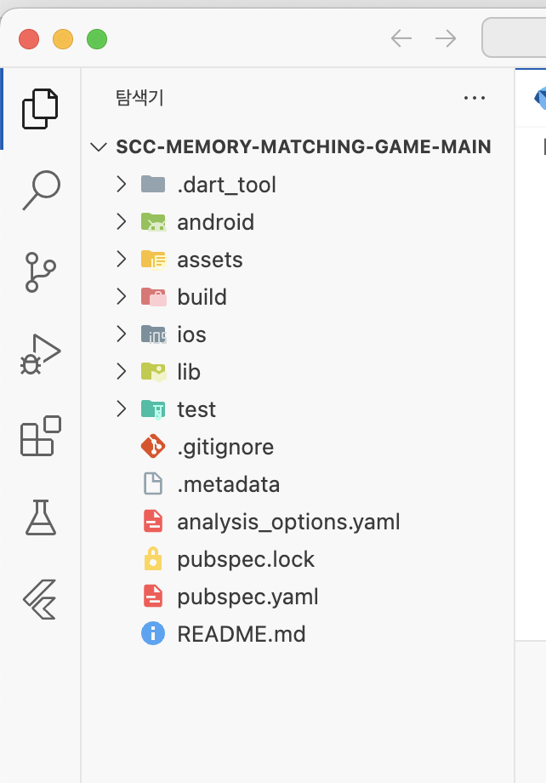Open the Explorer view in activity bar
The height and width of the screenshot is (783, 546).
point(40,109)
